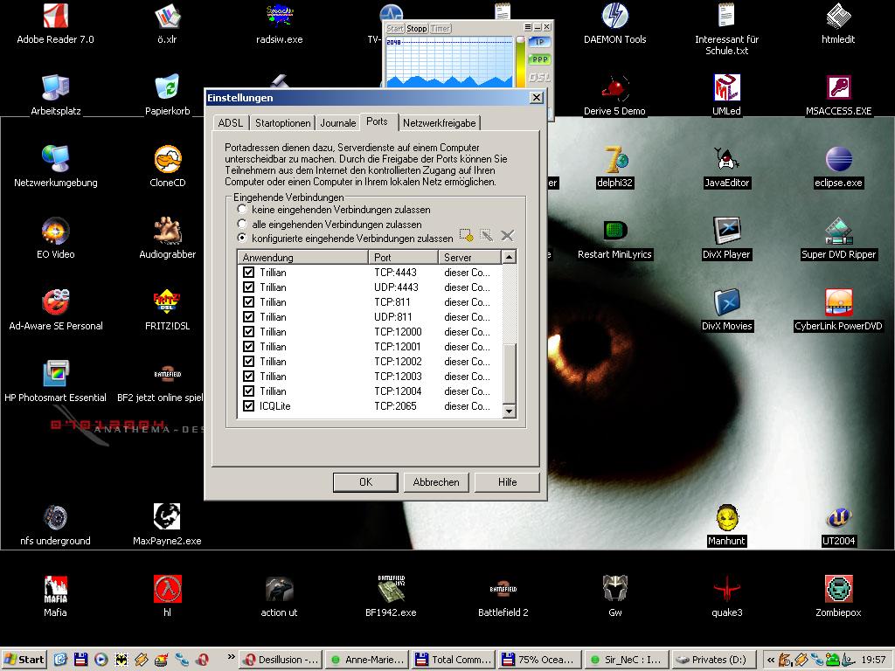Select 'alle eingehenden Verbindungen zulassen' radio
Viewport: 895px width, 671px height.
(x=242, y=224)
